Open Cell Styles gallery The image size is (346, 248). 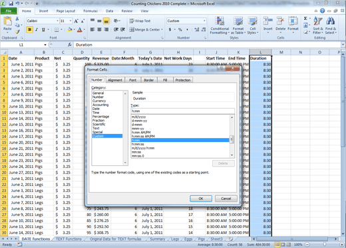click(253, 25)
